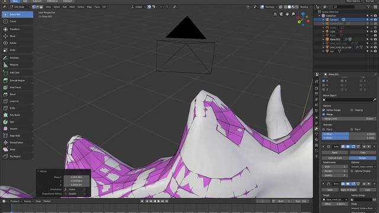379x213 pixels.
Task: Select the Loop Cut tool
Action: 17,101
